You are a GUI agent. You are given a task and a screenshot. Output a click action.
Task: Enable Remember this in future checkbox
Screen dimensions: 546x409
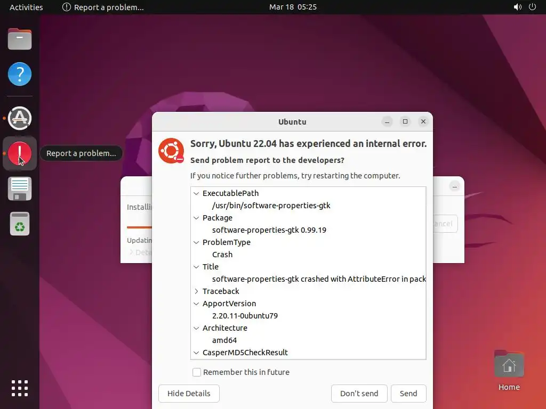(197, 372)
